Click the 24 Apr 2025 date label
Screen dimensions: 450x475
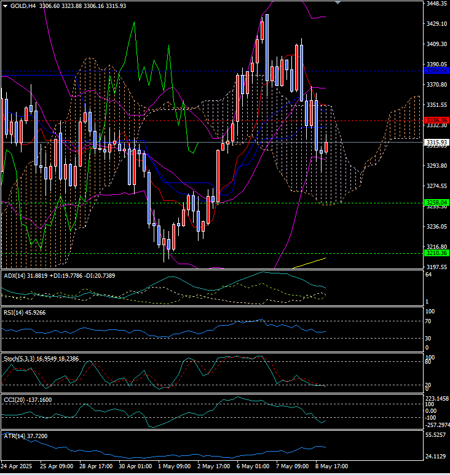pos(17,466)
